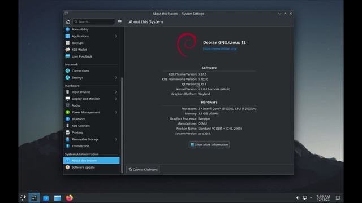Click the Show Desktop button in the panel
Screen dimensions: 362x203
click(338, 198)
